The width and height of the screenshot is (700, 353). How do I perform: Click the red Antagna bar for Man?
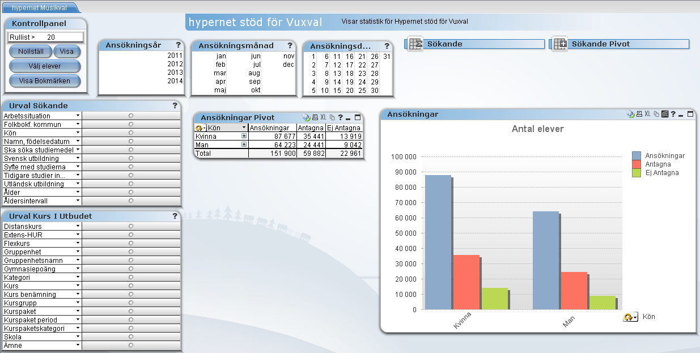coord(574,291)
